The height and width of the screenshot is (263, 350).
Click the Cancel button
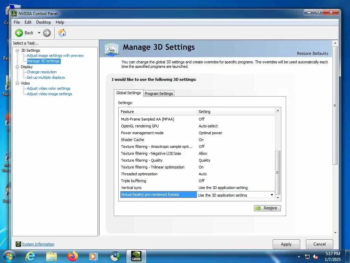[x=320, y=244]
